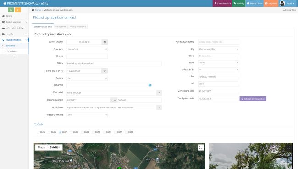This screenshot has height=169, width=298.
Task: Check the 2020 ročník checkbox
Action: click(x=93, y=132)
